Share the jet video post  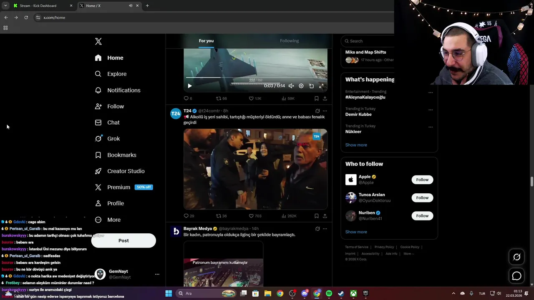tap(325, 98)
